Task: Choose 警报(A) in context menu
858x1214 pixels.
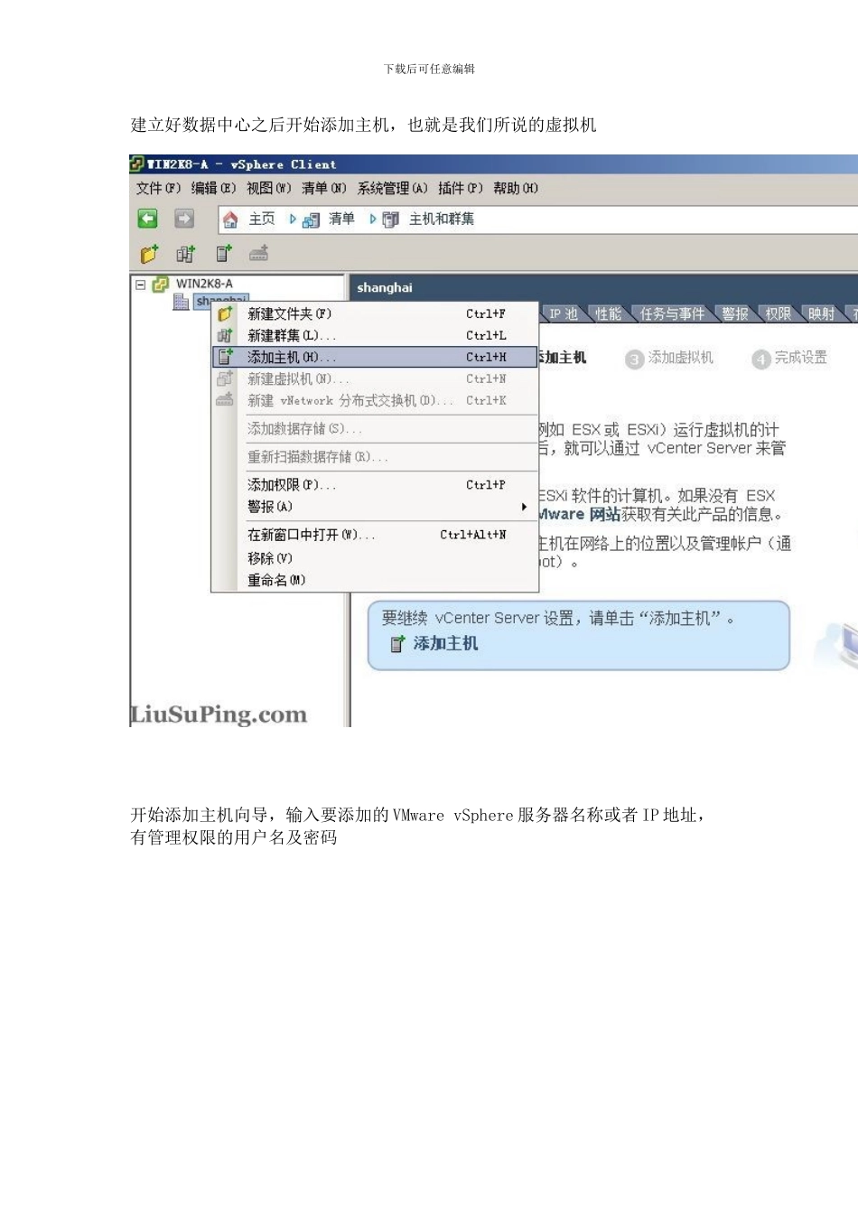Action: [x=375, y=507]
